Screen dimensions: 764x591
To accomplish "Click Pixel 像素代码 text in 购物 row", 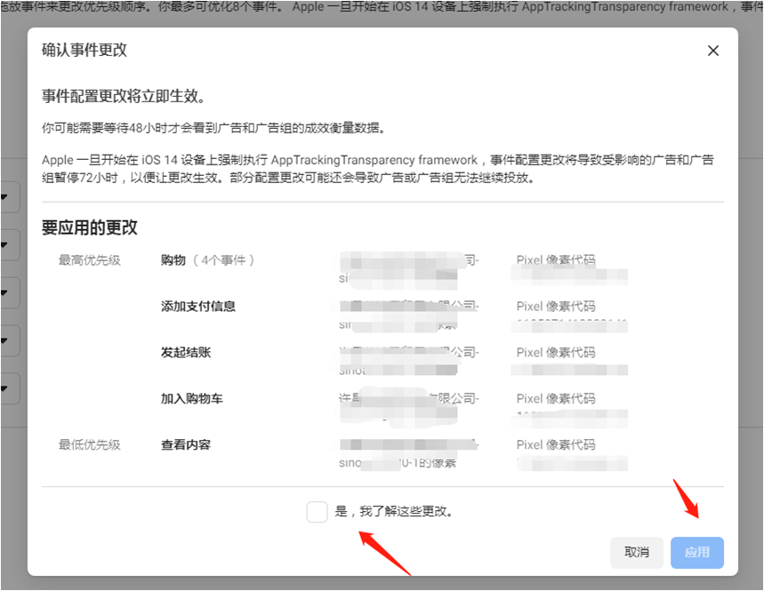I will pos(556,260).
